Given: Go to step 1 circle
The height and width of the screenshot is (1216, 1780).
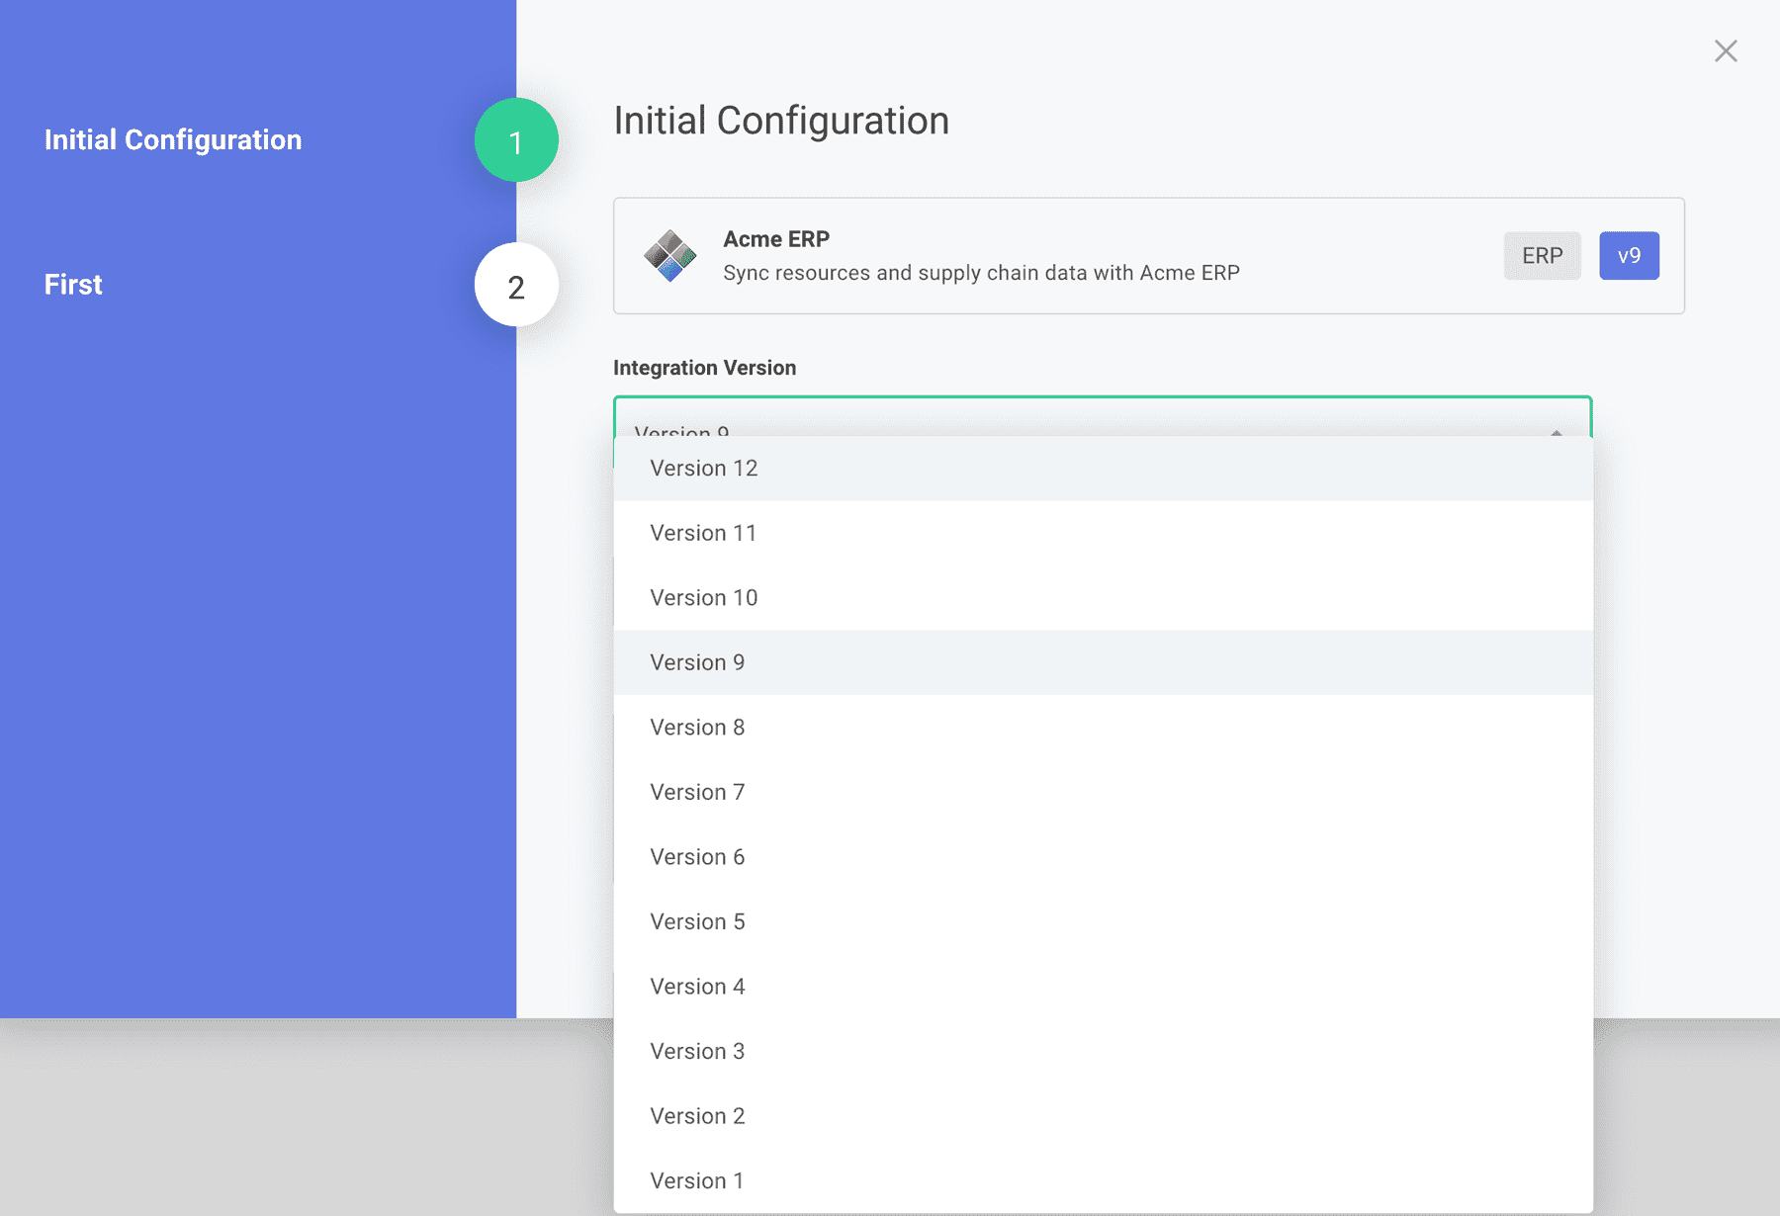Looking at the screenshot, I should coord(516,140).
